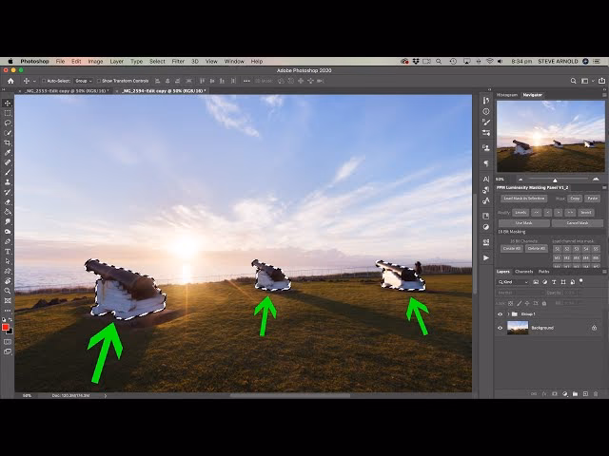
Task: Lock icon on the Background layer
Action: 594,328
